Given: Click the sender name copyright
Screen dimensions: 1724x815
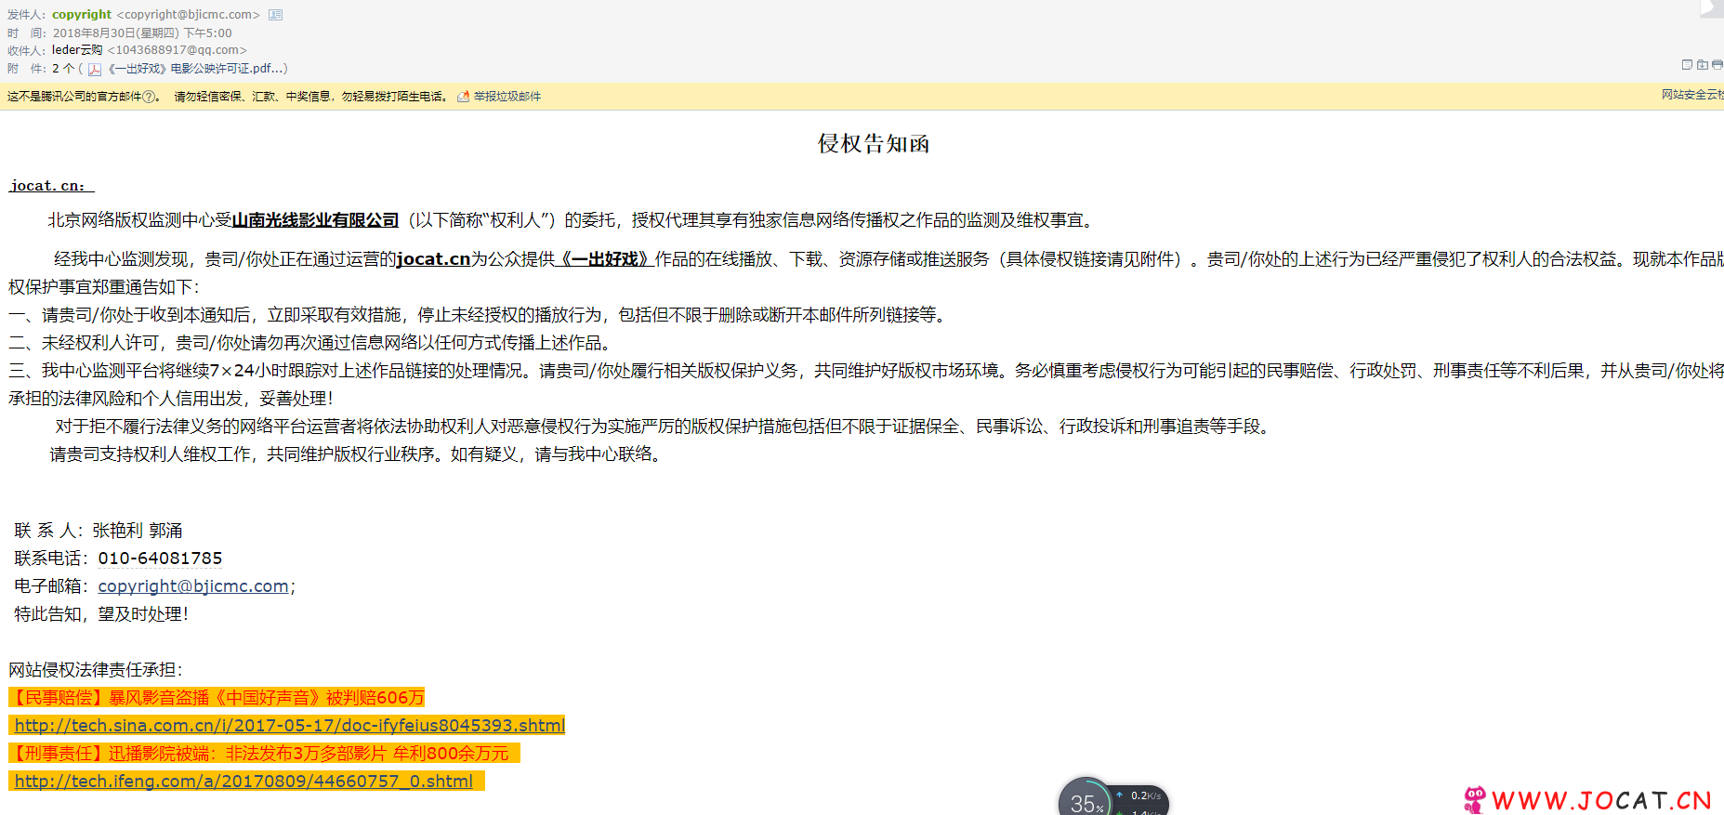Looking at the screenshot, I should tap(82, 15).
